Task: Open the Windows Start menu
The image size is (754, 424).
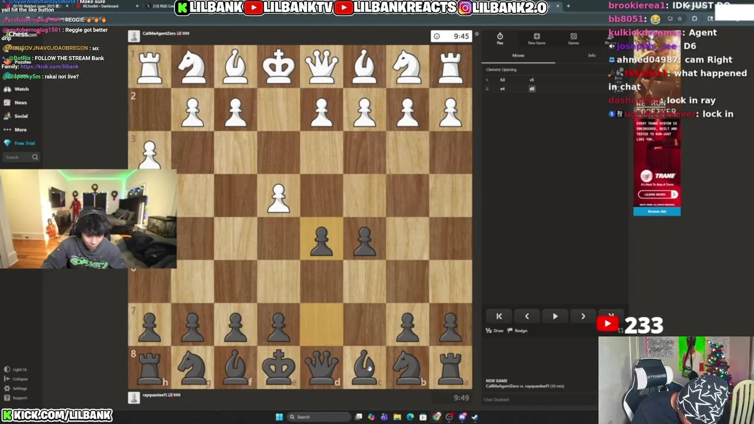Action: click(x=279, y=417)
